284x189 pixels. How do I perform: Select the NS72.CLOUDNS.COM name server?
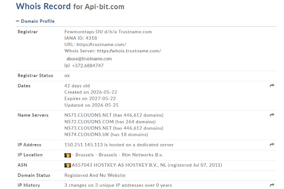coord(89,122)
